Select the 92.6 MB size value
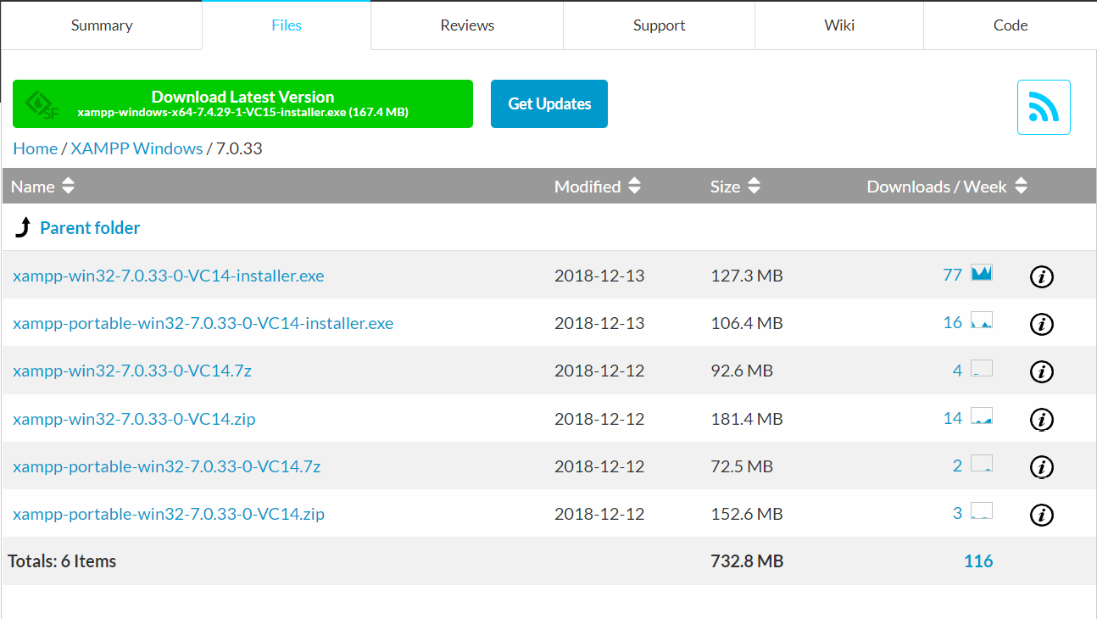This screenshot has height=619, width=1097. click(742, 371)
